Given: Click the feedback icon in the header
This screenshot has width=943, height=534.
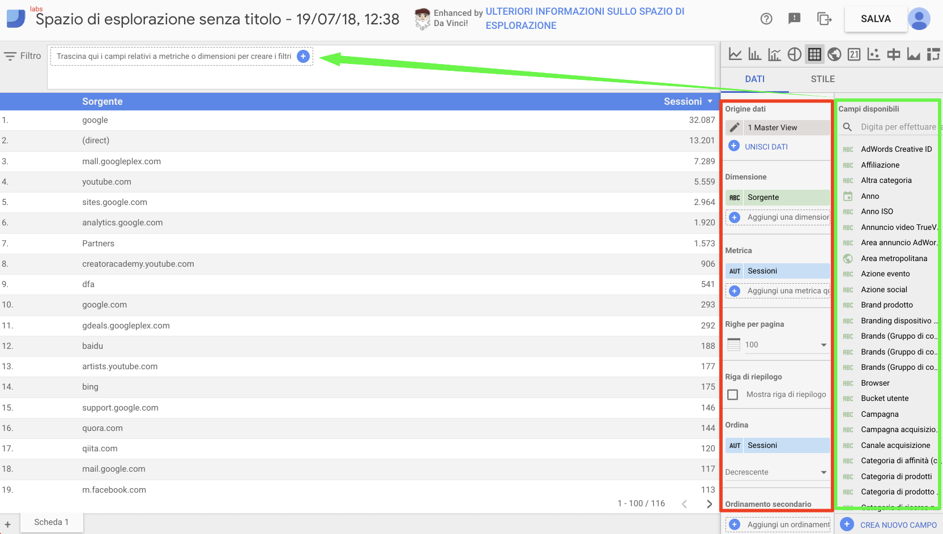Looking at the screenshot, I should [x=794, y=19].
